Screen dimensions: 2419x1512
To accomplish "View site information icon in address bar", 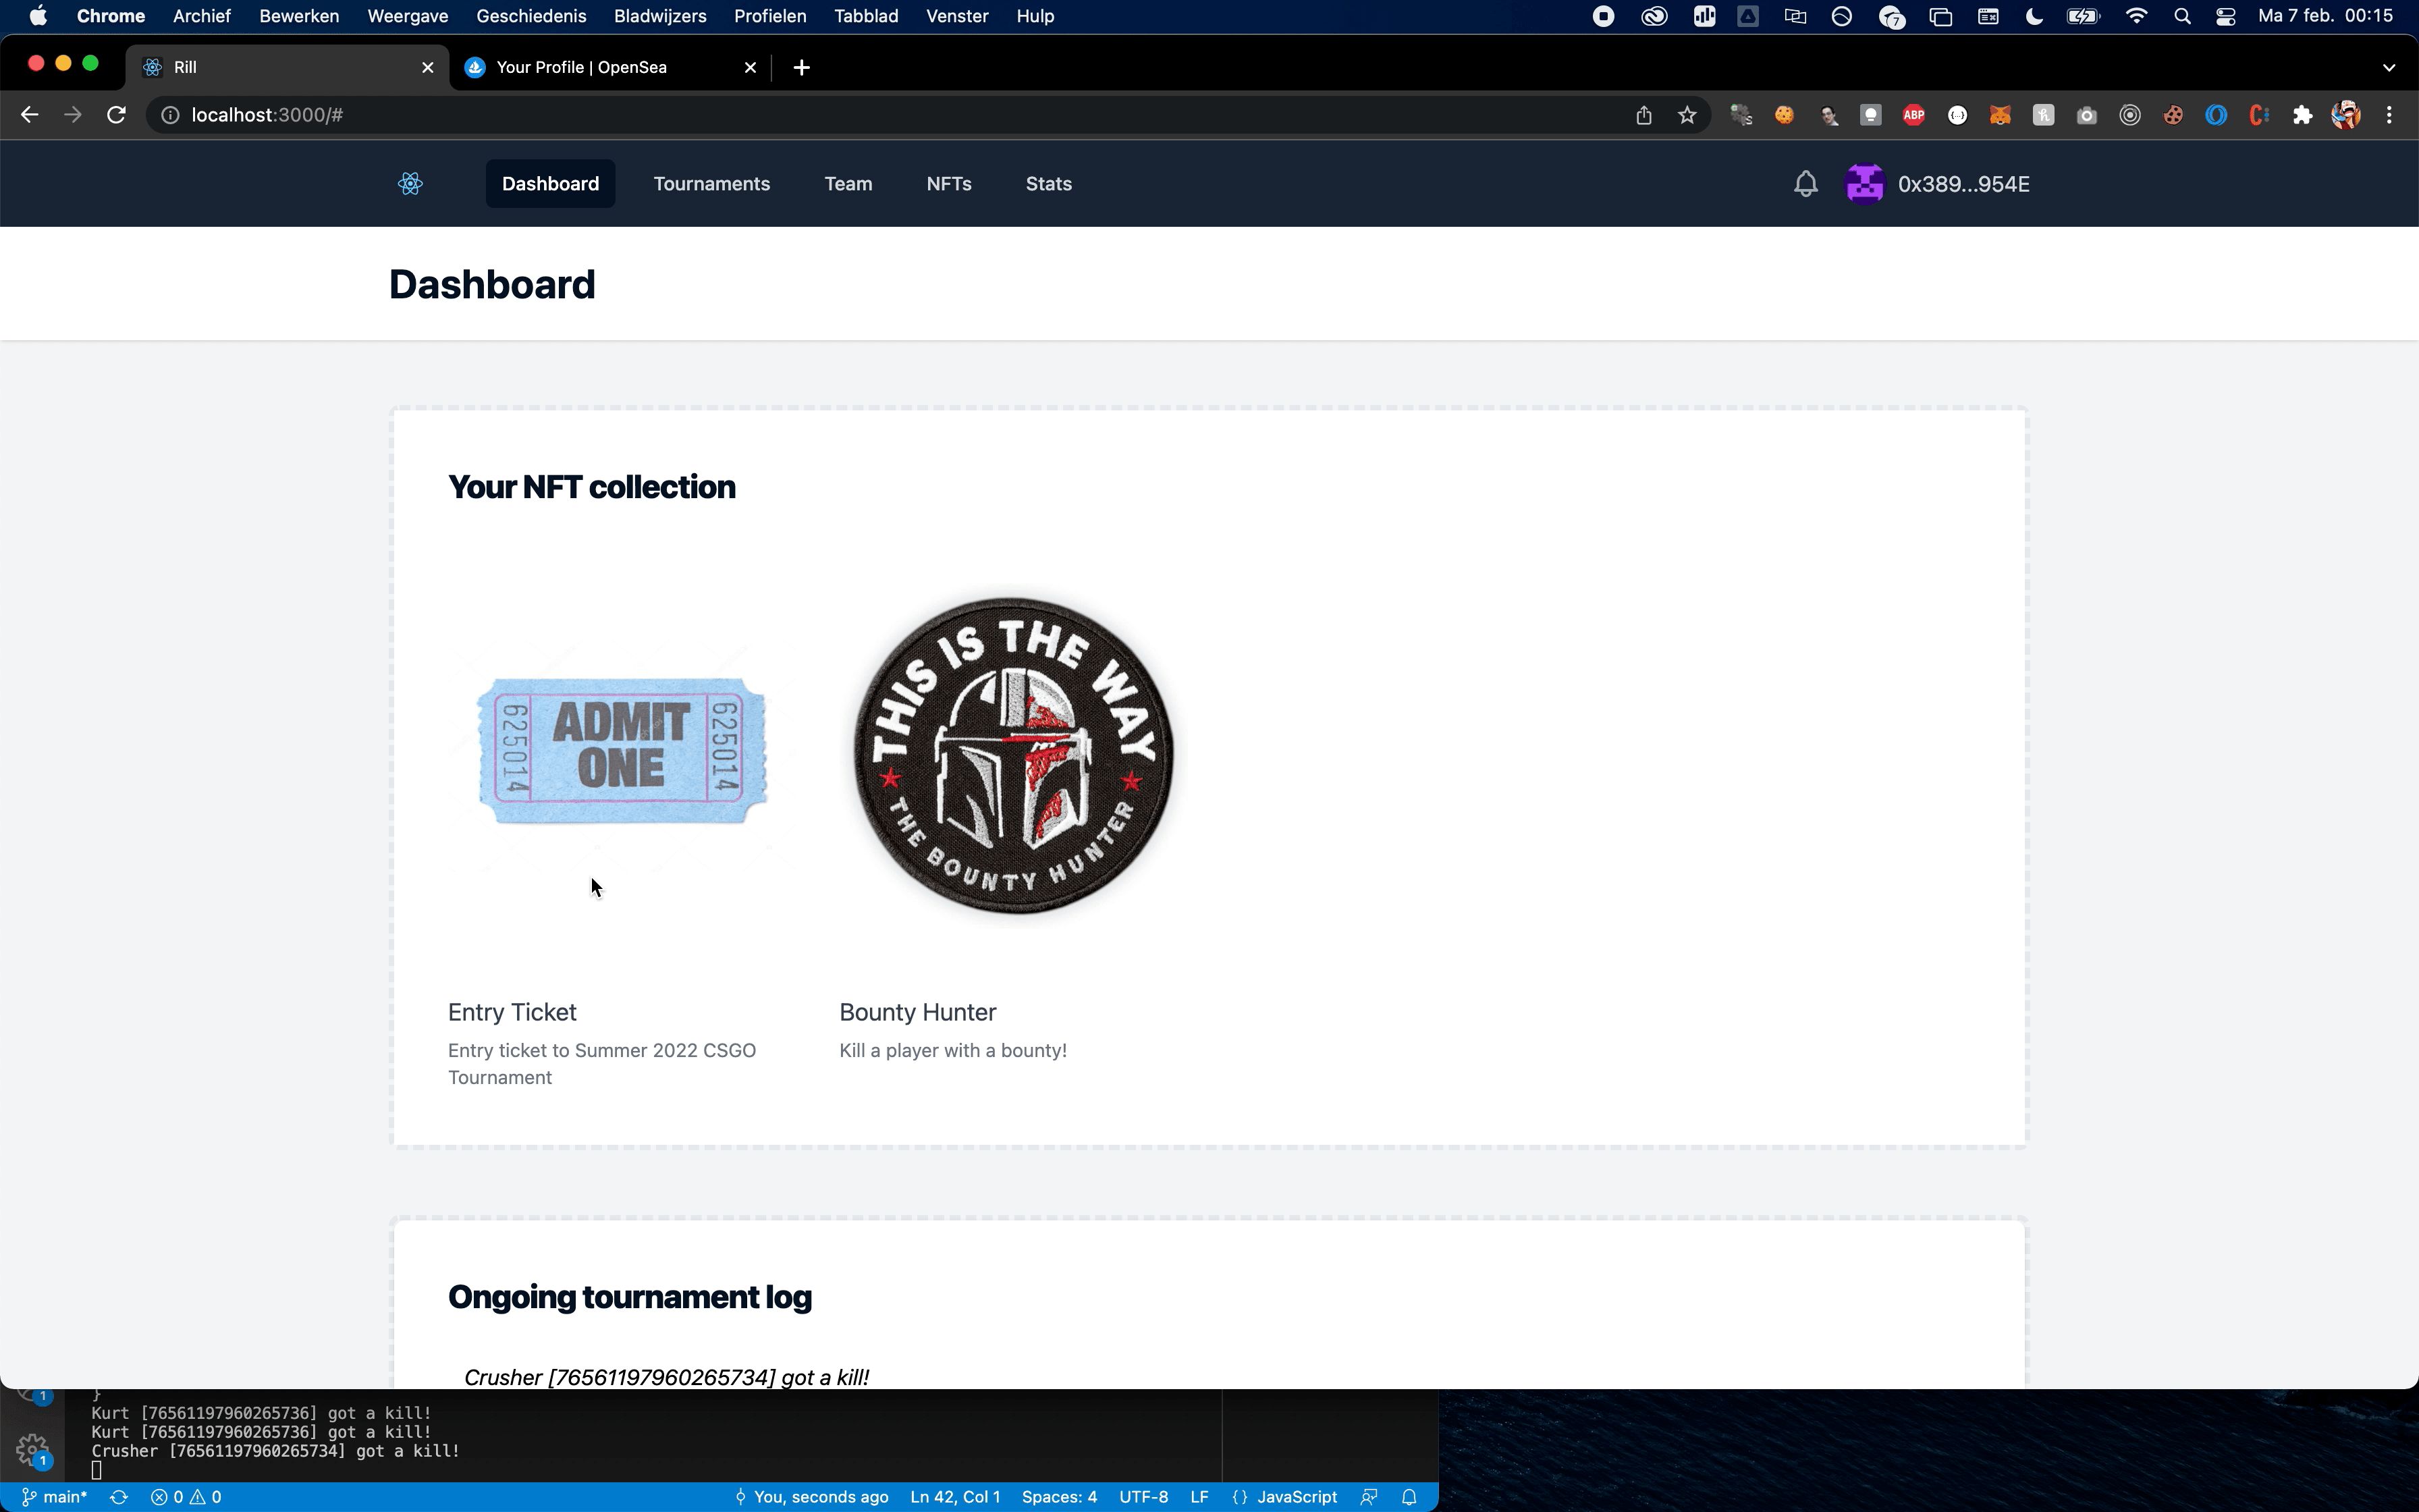I will (x=170, y=115).
